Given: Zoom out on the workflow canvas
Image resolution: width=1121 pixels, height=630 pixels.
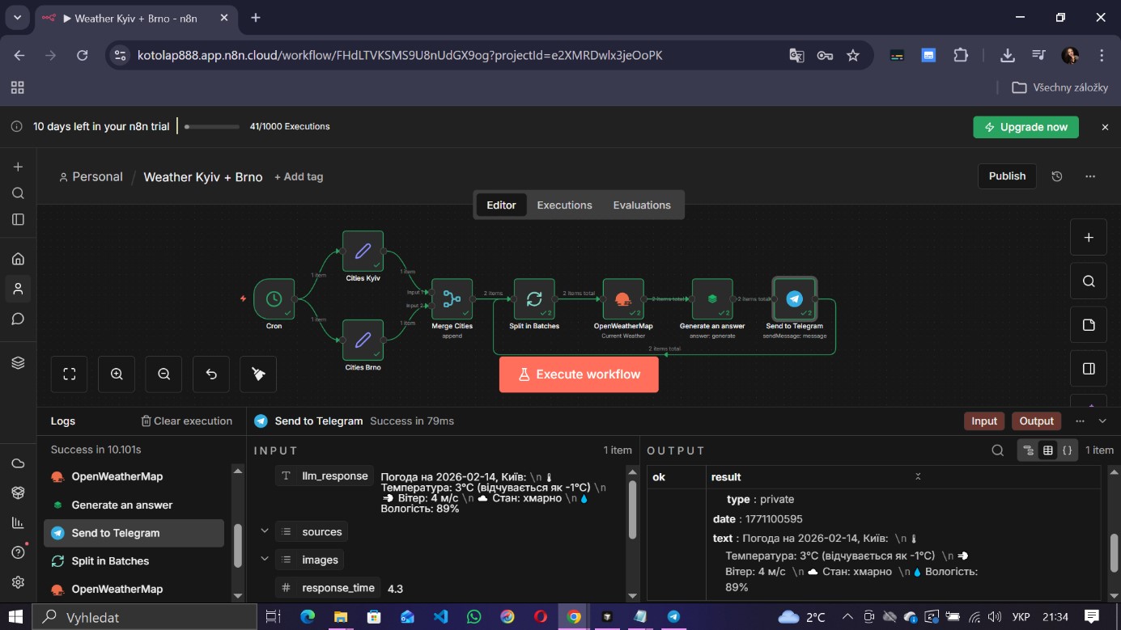Looking at the screenshot, I should (164, 374).
